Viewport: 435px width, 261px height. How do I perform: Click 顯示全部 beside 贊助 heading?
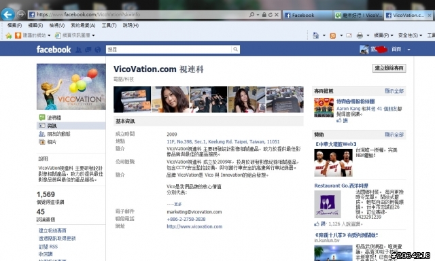(x=394, y=135)
